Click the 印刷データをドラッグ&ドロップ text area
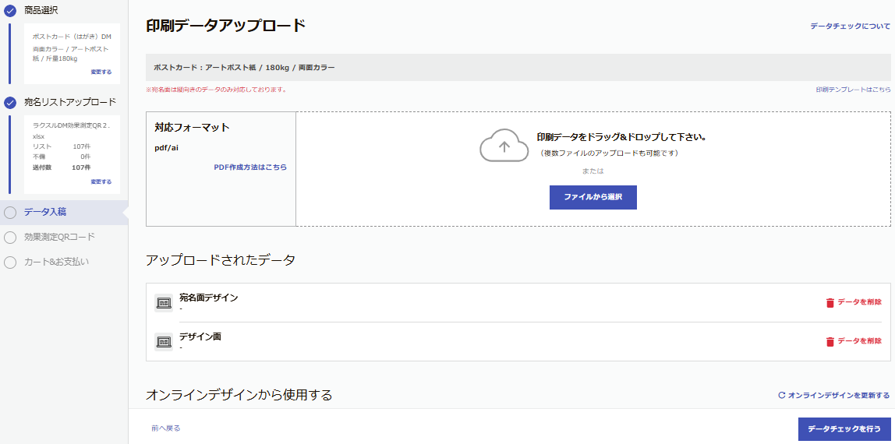The image size is (895, 444). (621, 137)
